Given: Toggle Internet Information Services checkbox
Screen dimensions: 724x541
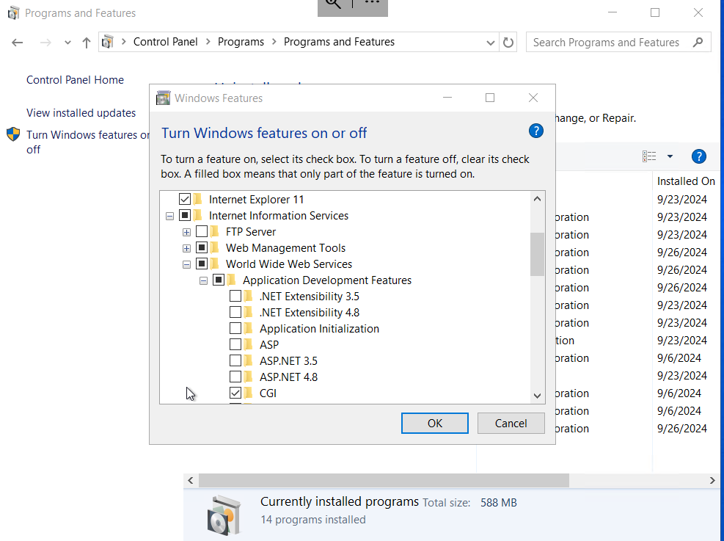Looking at the screenshot, I should click(185, 215).
